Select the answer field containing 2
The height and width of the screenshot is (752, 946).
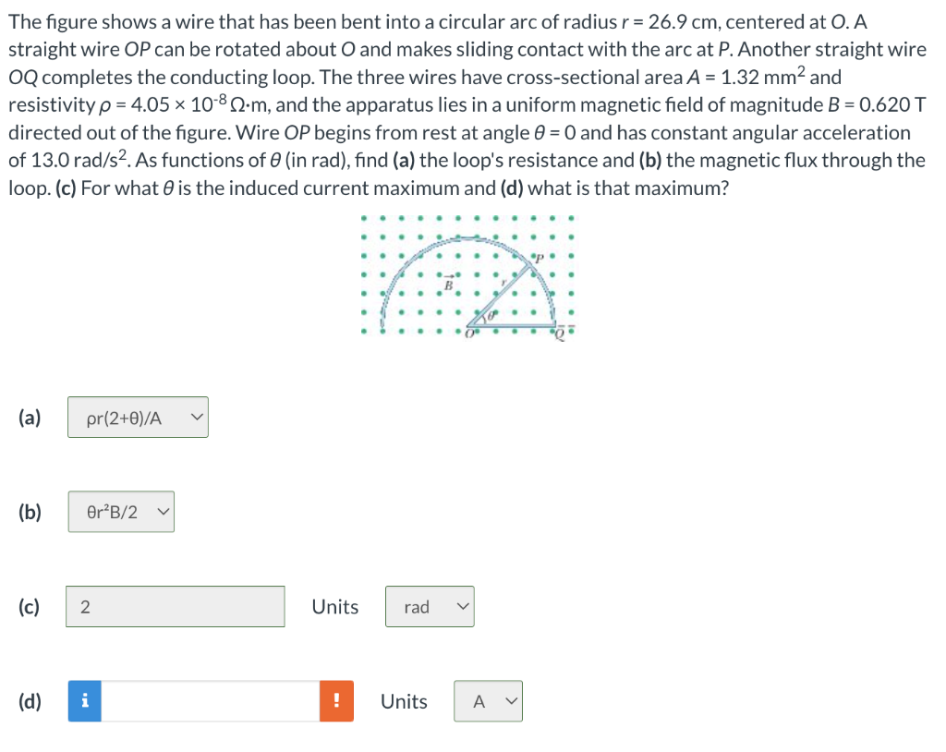click(175, 607)
